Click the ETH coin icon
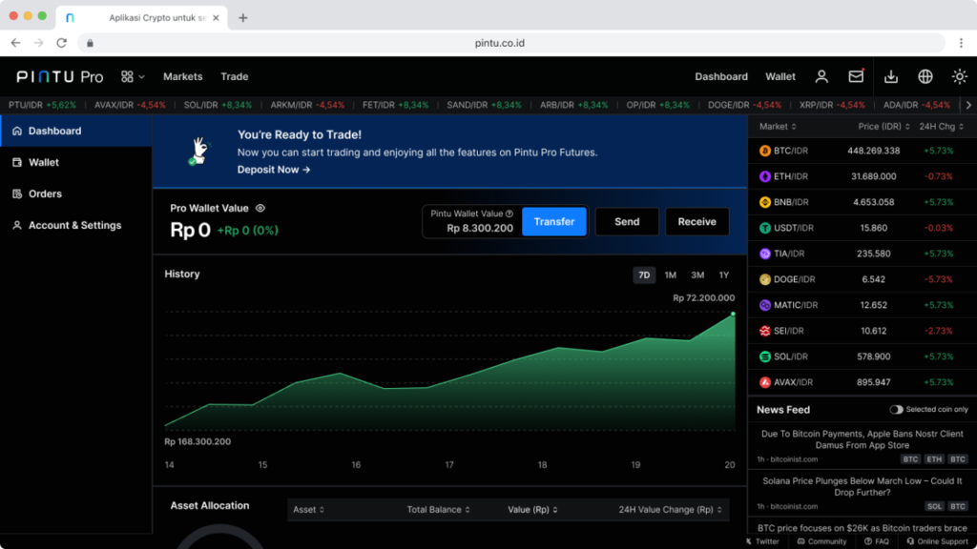 764,176
